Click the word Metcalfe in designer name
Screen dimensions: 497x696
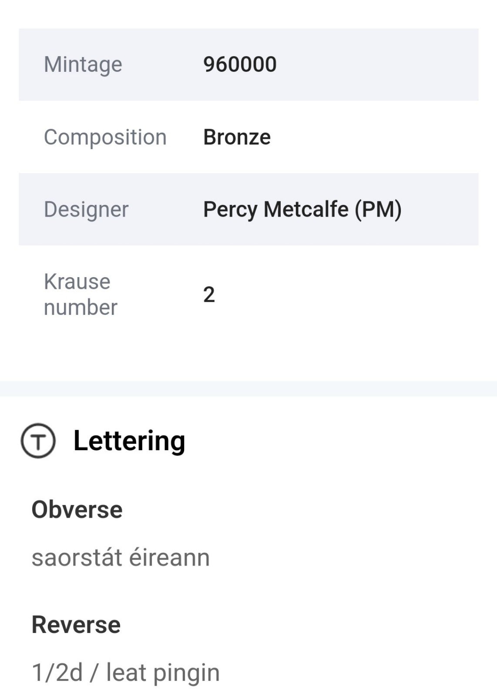pos(306,209)
